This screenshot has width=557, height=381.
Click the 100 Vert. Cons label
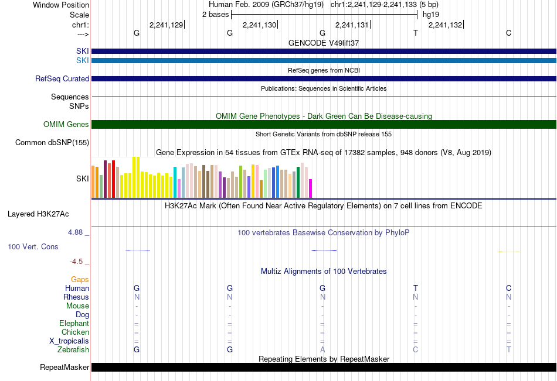point(33,246)
